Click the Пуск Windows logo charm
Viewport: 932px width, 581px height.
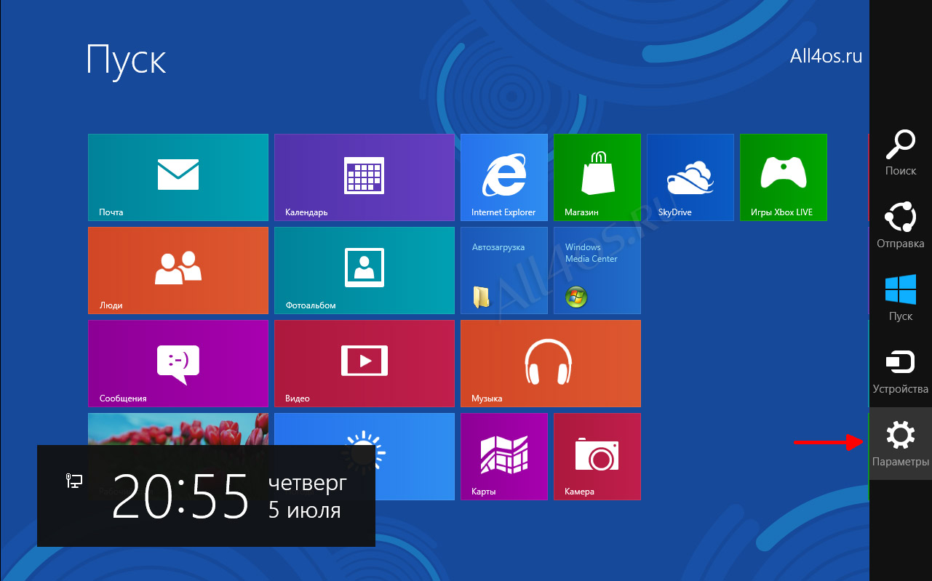(x=901, y=298)
